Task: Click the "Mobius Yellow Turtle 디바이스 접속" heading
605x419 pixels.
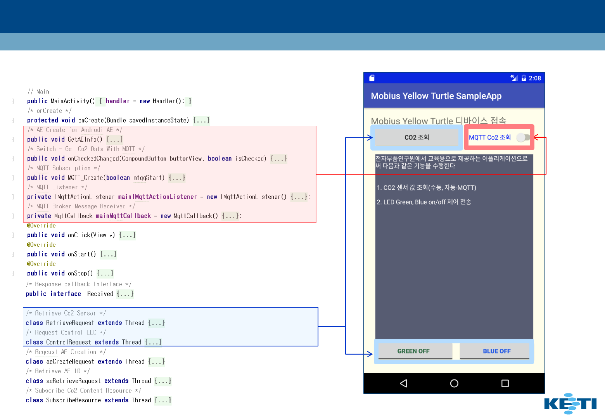Action: coord(439,121)
